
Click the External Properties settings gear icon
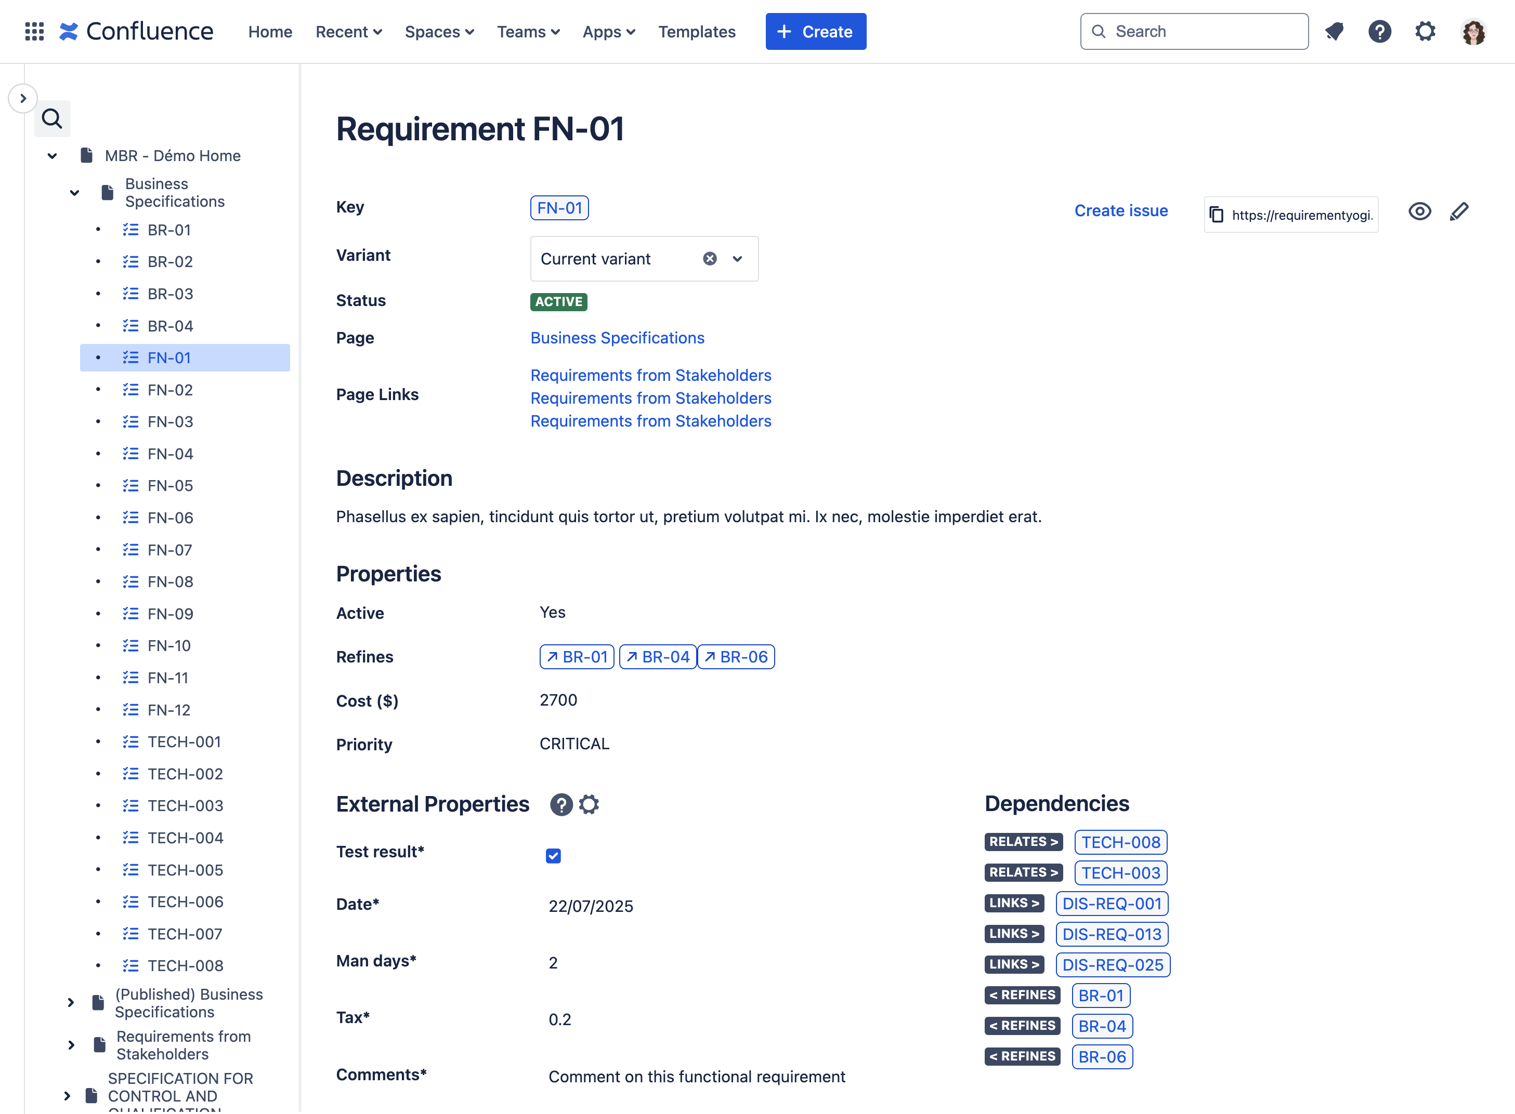coord(588,804)
